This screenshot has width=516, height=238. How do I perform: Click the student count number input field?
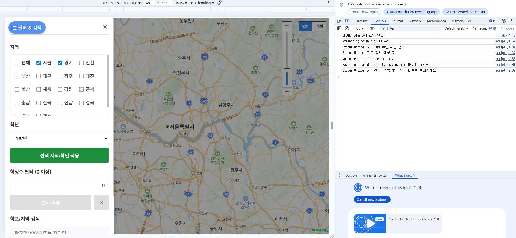[60, 186]
